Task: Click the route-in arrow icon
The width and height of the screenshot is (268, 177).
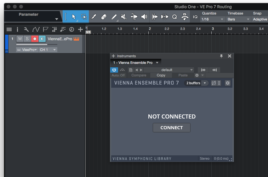Action: pos(214,70)
